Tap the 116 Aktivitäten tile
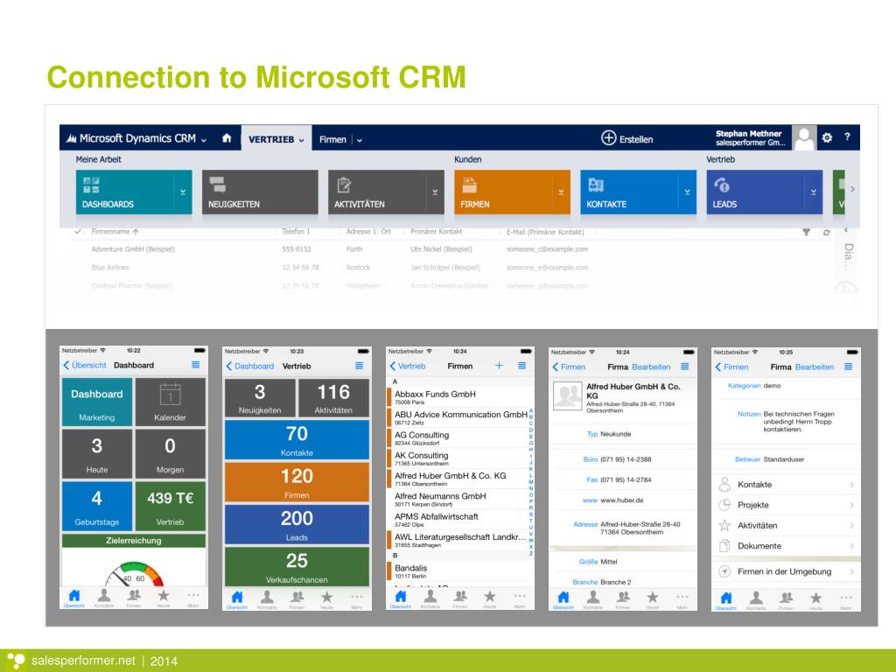 (333, 398)
